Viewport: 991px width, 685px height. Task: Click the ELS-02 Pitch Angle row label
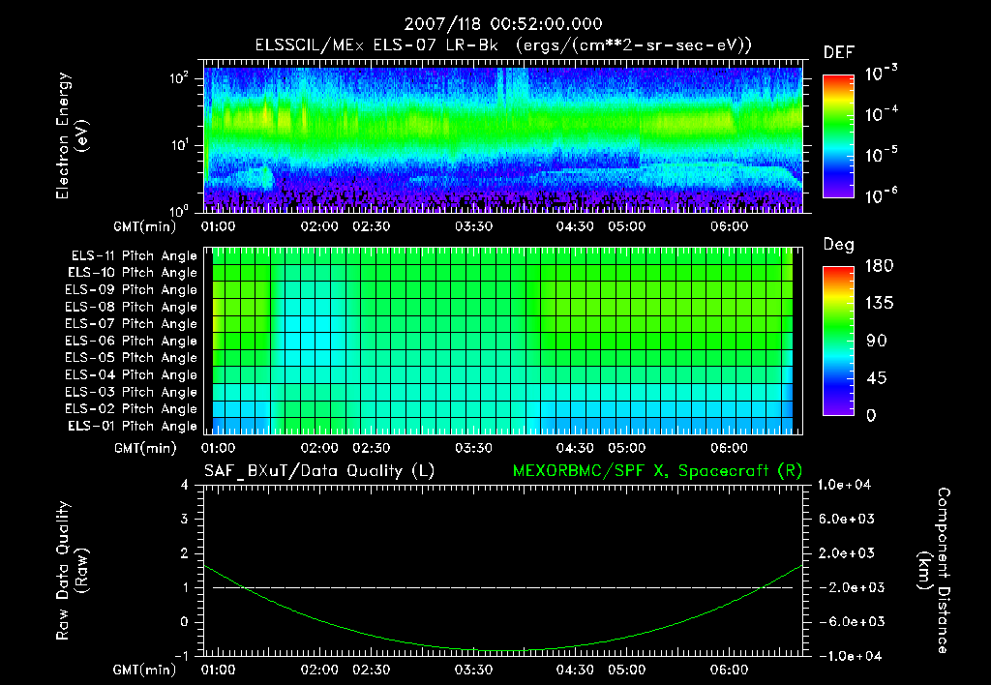click(x=132, y=409)
